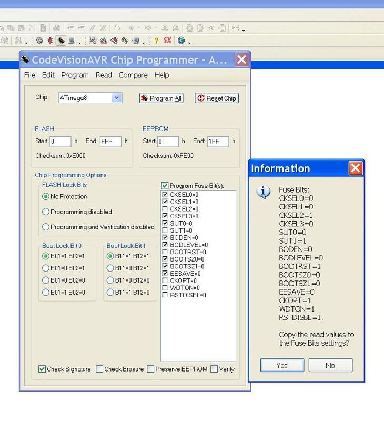Click the gear build icon in toolbar
The height and width of the screenshot is (421, 384).
[39, 41]
